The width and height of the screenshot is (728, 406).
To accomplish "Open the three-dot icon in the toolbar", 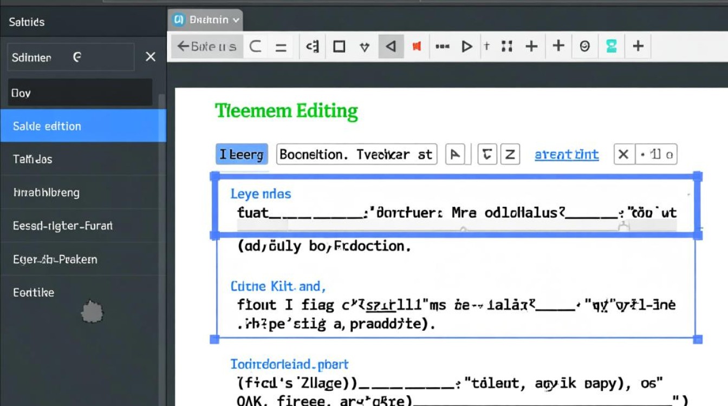I will (x=443, y=47).
